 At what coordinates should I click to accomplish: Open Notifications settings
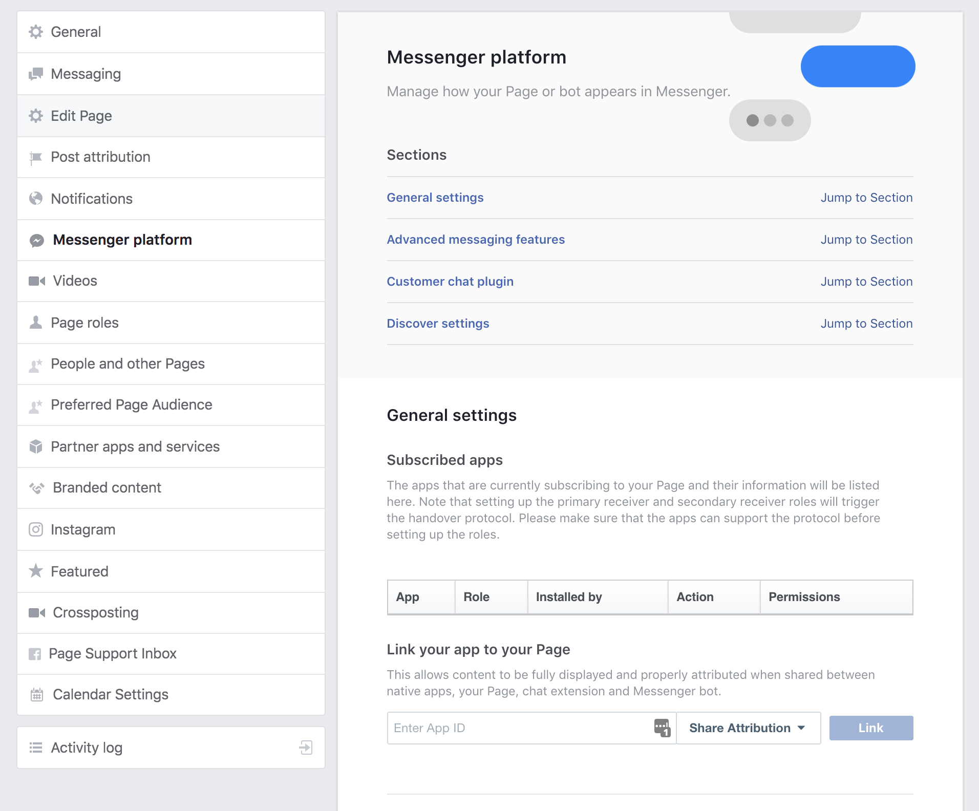click(171, 199)
